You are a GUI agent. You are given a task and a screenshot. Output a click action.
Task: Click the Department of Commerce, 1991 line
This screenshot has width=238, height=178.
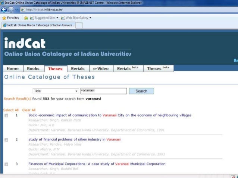[x=97, y=154]
